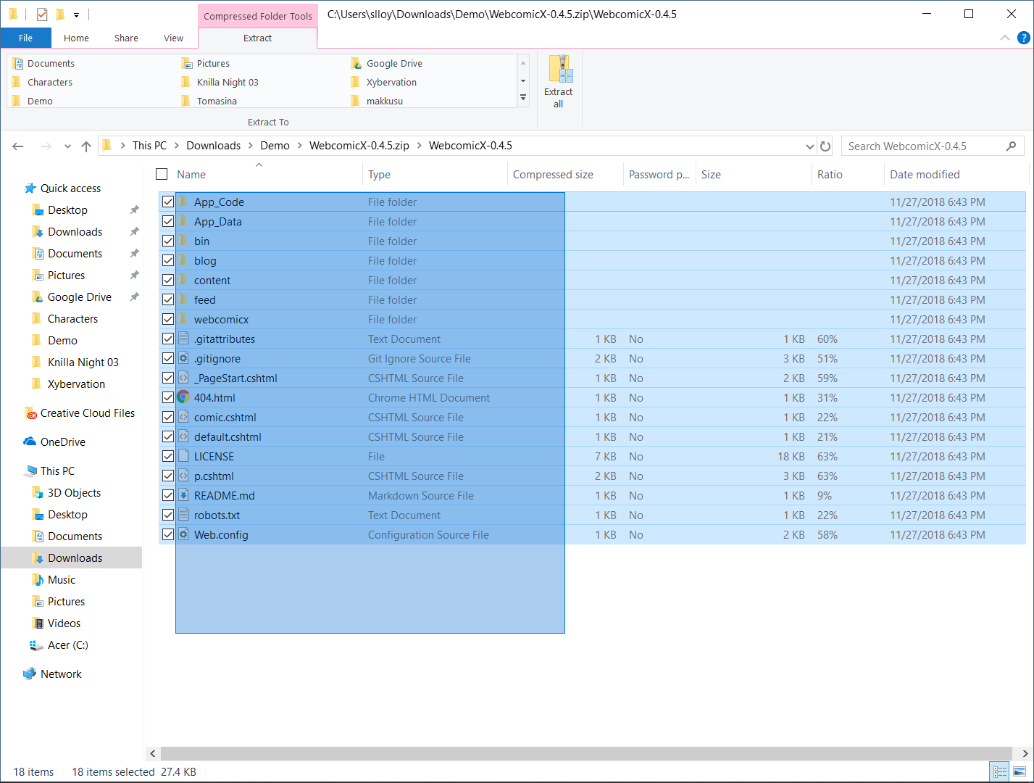Click the Quick access star icon
This screenshot has width=1034, height=783.
click(x=30, y=188)
